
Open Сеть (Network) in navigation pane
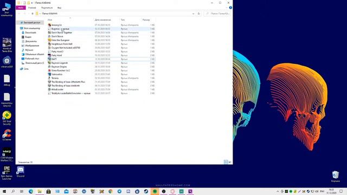24,69
